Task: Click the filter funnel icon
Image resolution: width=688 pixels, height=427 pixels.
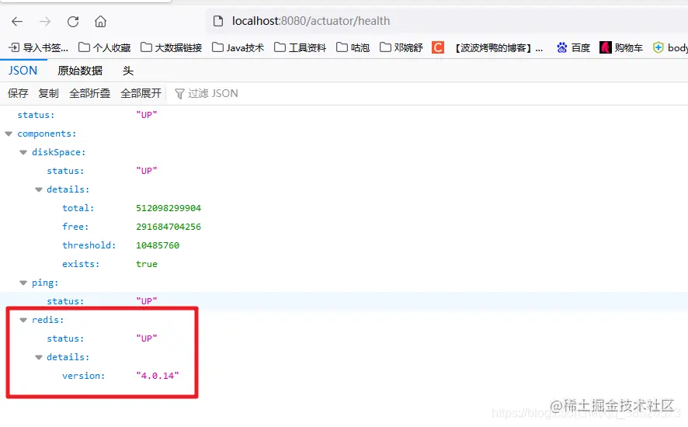Action: (x=179, y=93)
